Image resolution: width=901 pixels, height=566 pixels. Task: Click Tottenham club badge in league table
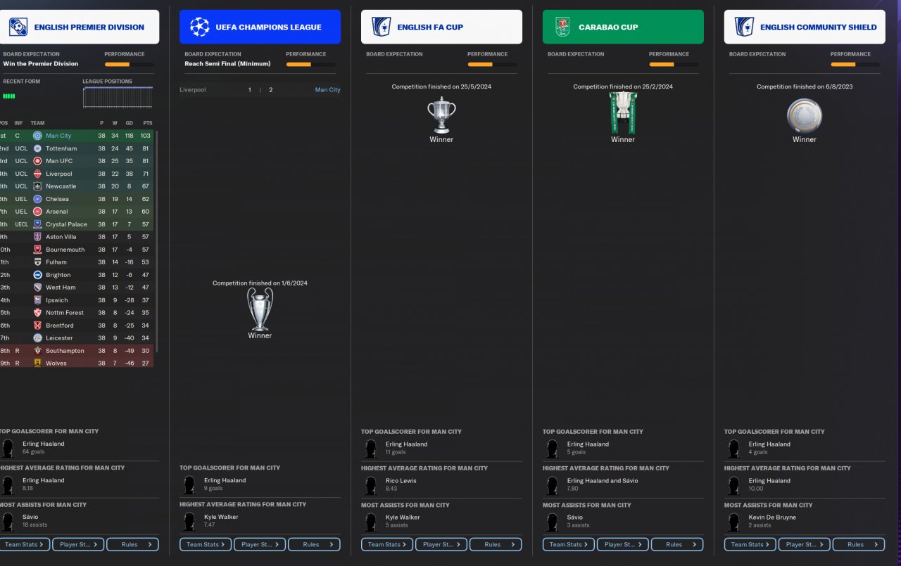click(38, 148)
